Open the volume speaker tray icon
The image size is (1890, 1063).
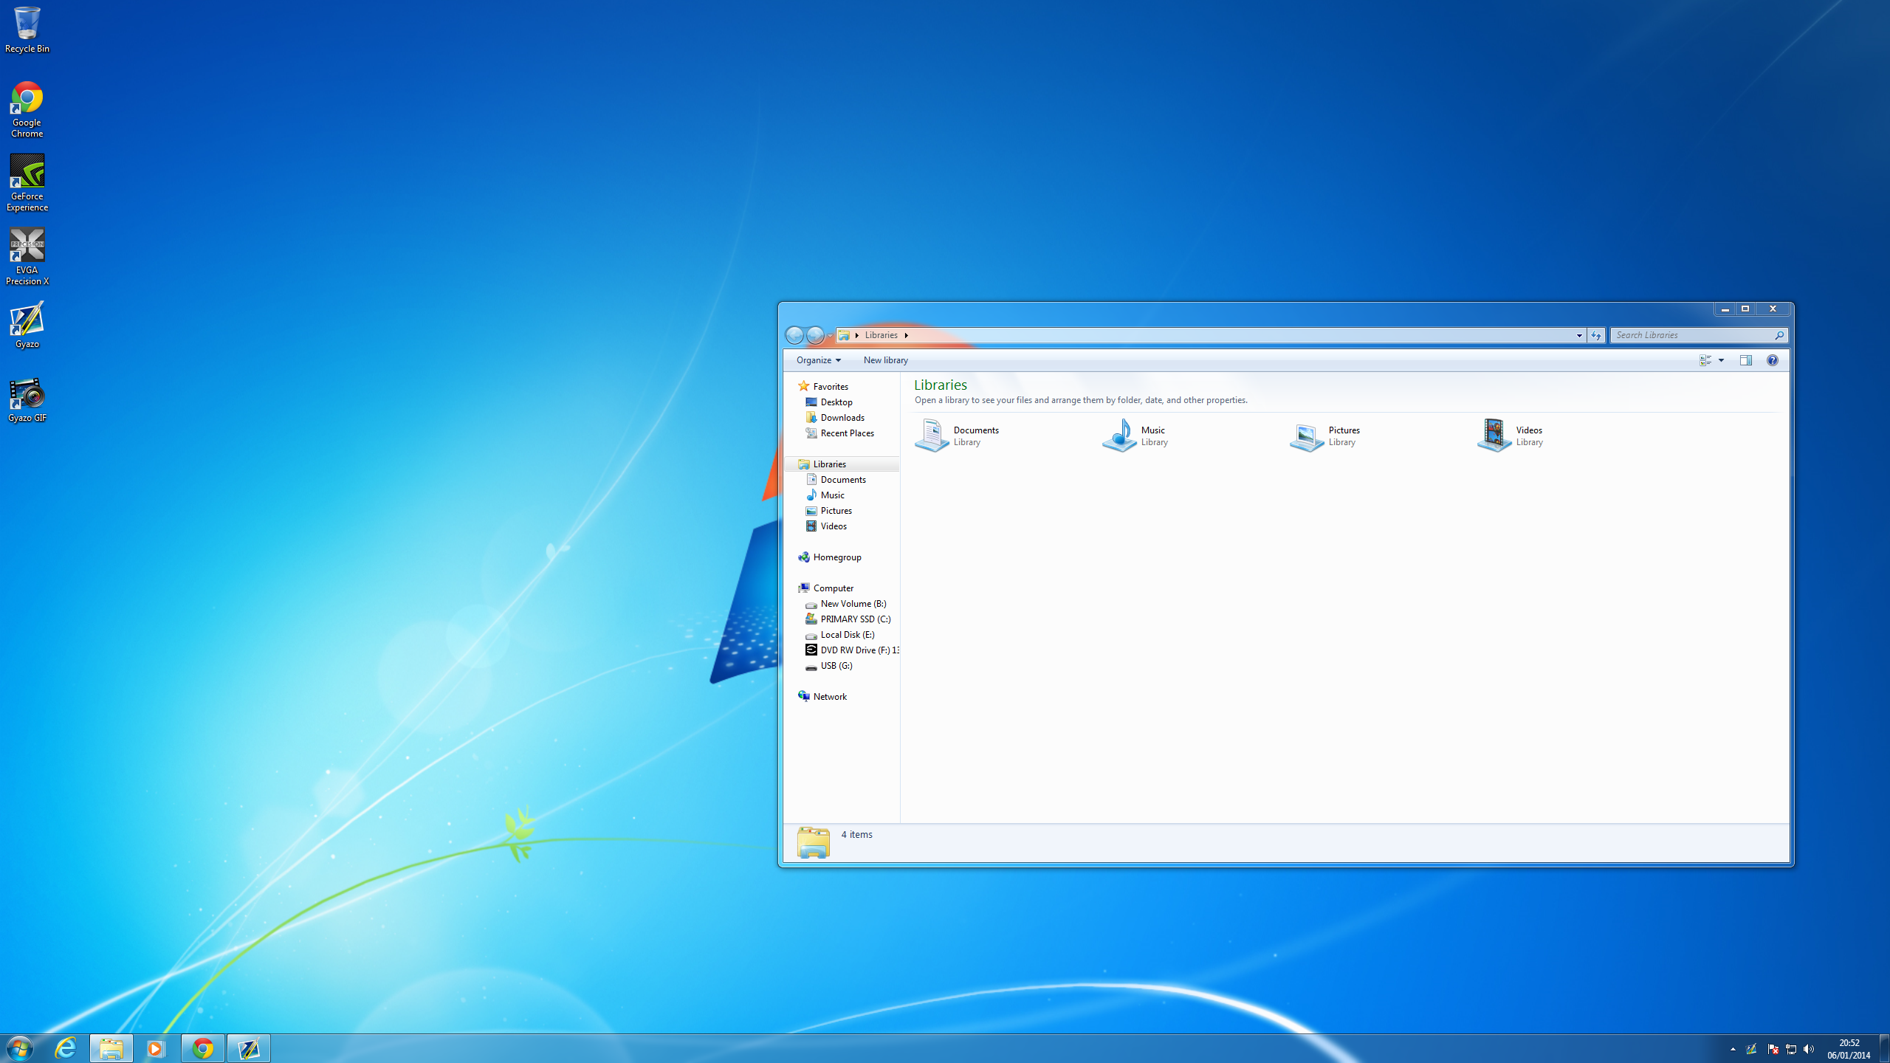[x=1808, y=1049]
